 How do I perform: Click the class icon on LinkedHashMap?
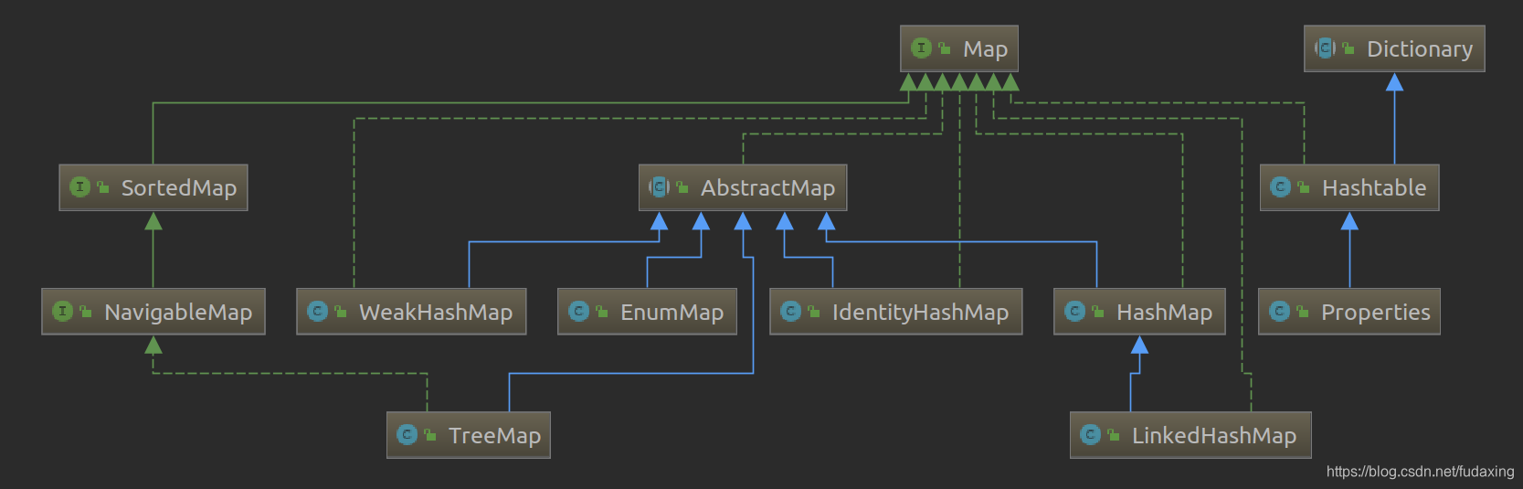point(1090,434)
